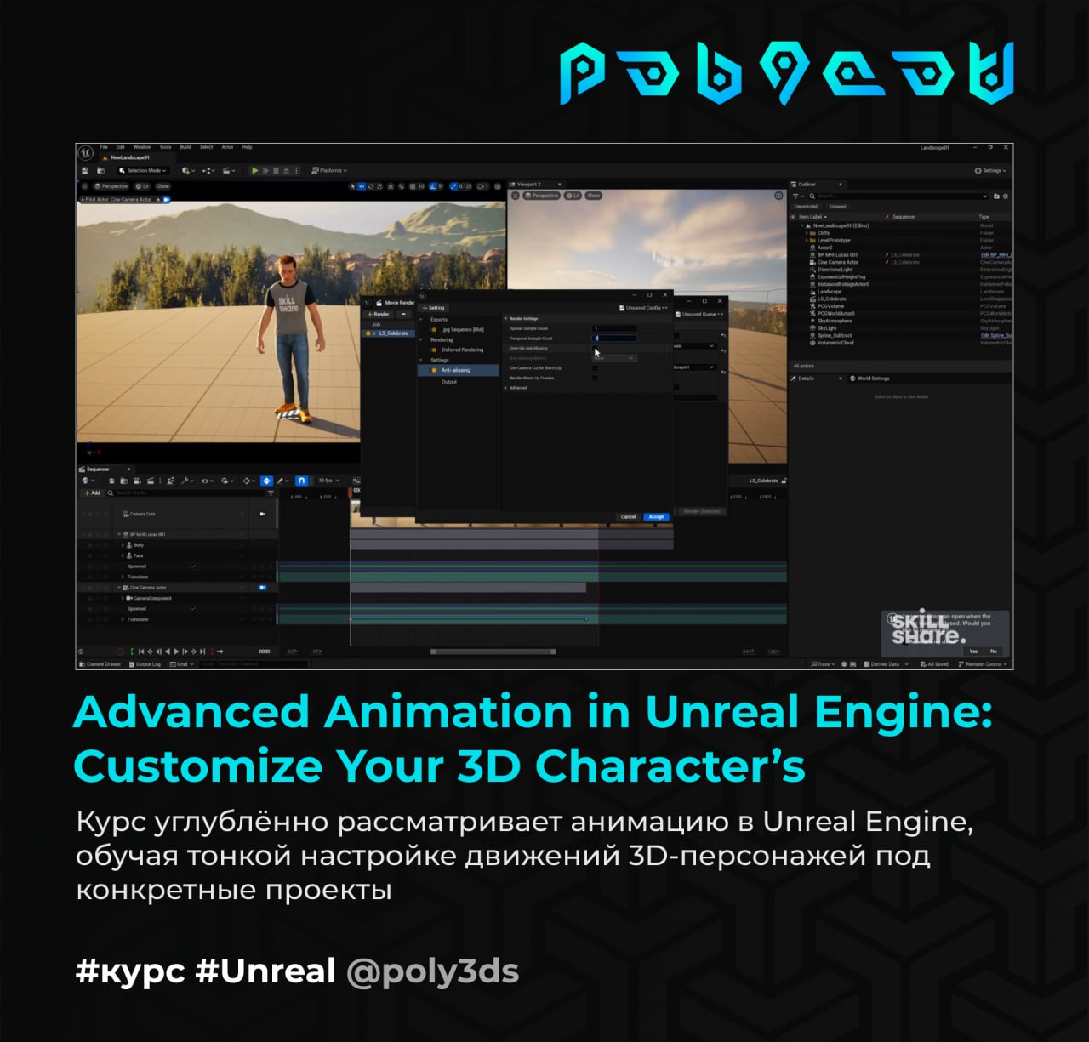Toggle the Spawned checkbox under Cine Camera Actor
Screen dimensions: 1089x1042
pos(193,609)
